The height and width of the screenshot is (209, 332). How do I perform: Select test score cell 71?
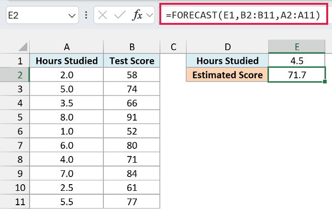(x=132, y=159)
